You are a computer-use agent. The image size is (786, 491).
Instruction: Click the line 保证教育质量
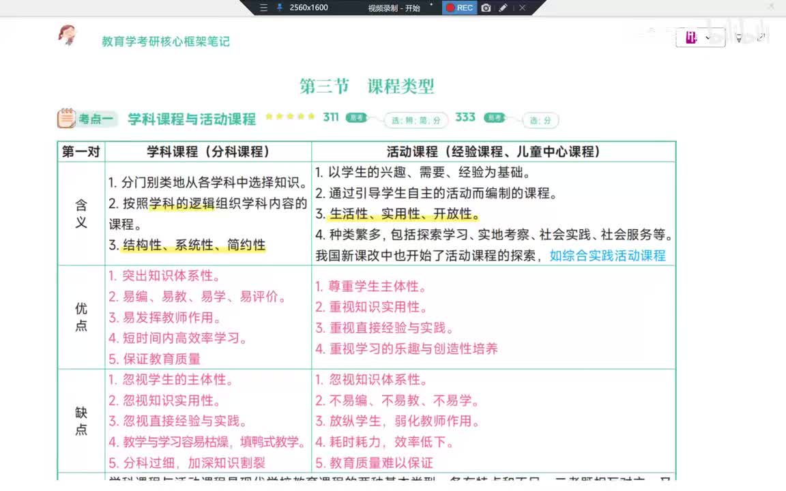[x=154, y=359]
